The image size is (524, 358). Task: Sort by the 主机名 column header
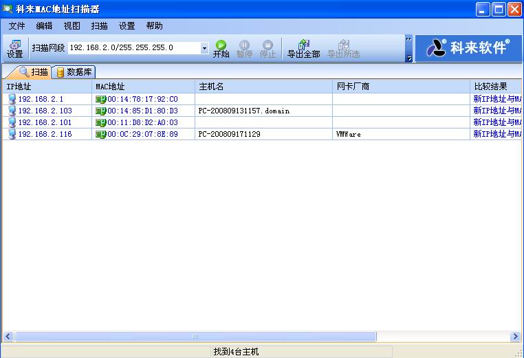[x=263, y=87]
